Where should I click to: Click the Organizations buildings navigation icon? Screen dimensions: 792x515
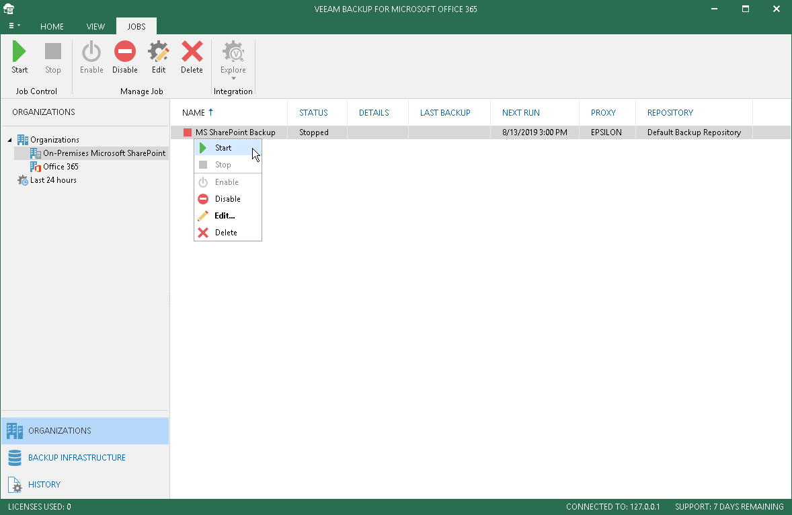point(15,431)
